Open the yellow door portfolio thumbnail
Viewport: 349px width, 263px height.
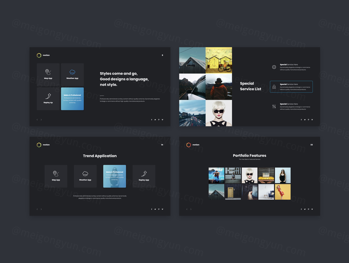(x=233, y=192)
